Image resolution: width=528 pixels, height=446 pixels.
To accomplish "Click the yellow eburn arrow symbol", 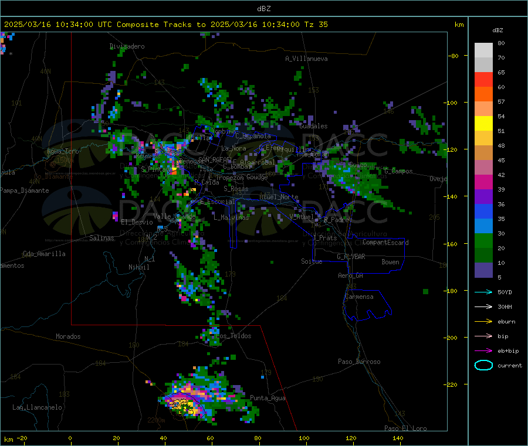I will pos(483,322).
